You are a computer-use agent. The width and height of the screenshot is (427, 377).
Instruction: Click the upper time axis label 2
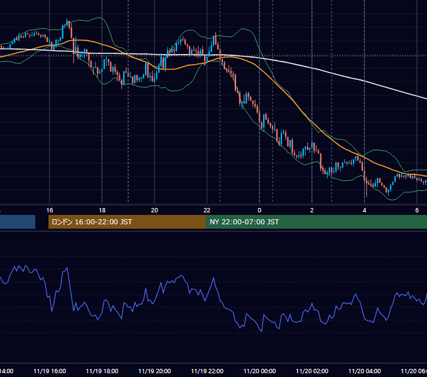coord(312,210)
